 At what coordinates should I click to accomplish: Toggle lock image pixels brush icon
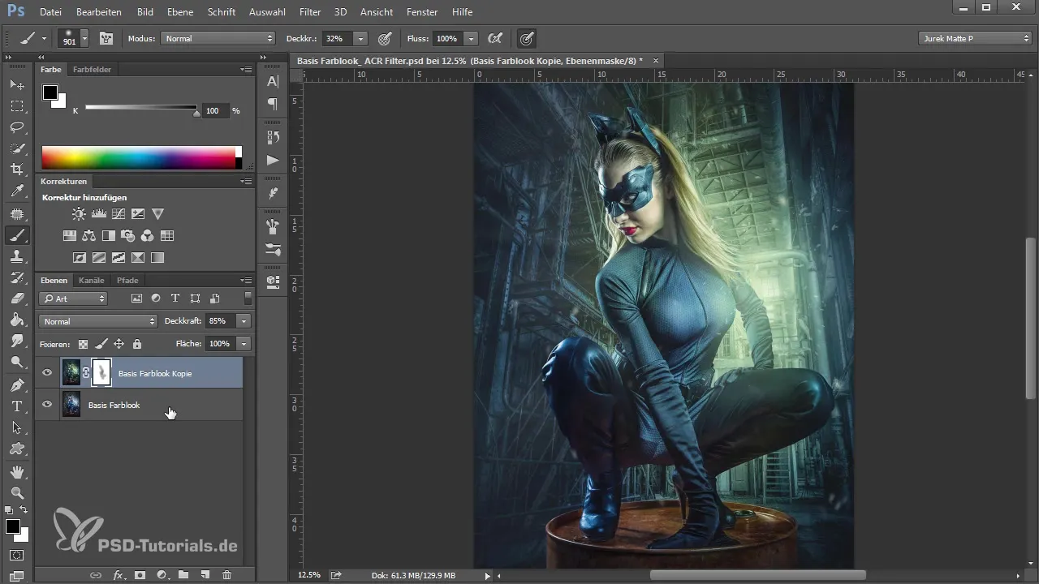pyautogui.click(x=101, y=344)
